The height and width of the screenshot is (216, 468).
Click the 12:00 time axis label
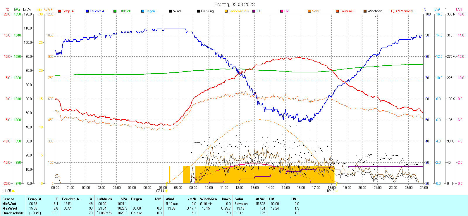240,187
